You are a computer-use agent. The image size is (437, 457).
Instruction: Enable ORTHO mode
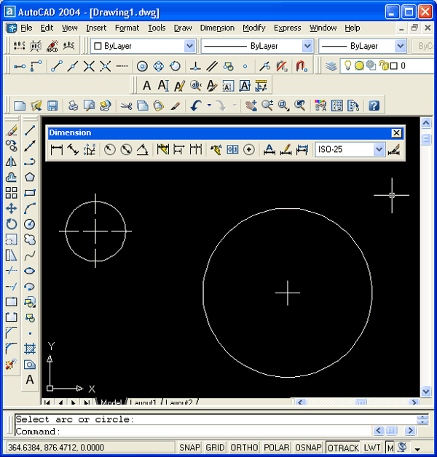(245, 448)
